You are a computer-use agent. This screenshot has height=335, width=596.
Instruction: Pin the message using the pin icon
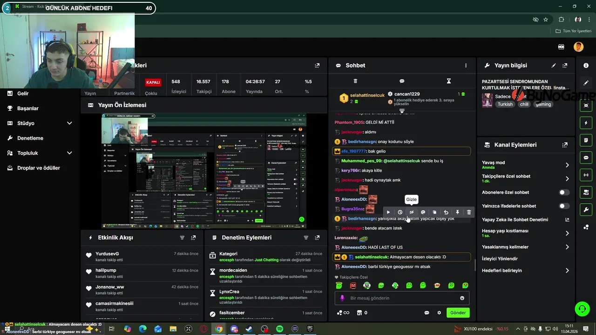pyautogui.click(x=457, y=212)
